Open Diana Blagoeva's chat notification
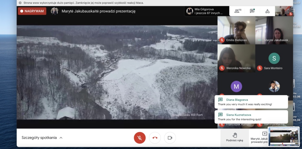The image size is (302, 149). click(x=251, y=102)
